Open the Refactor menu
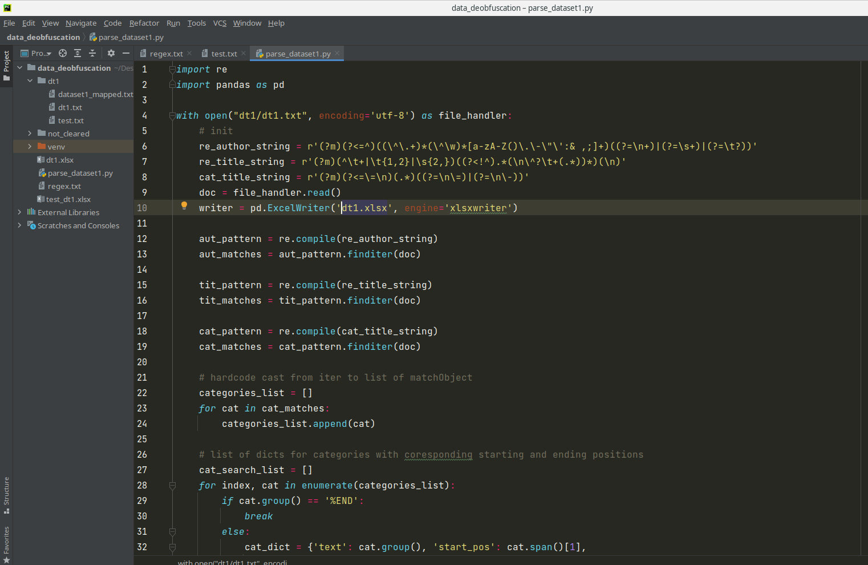 [144, 23]
